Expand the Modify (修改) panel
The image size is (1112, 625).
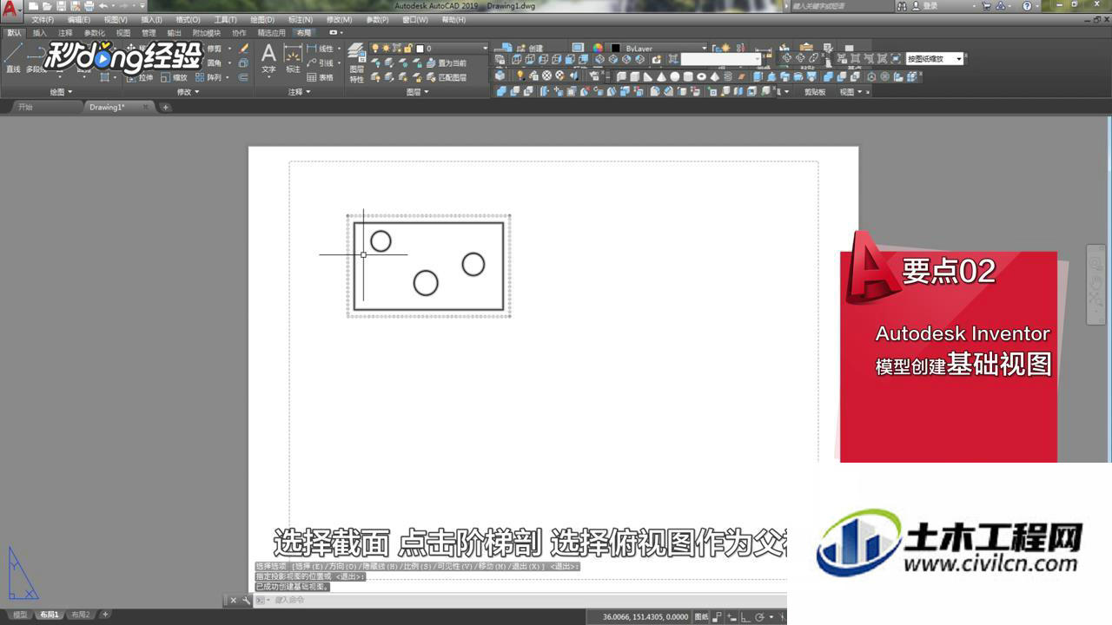click(188, 91)
